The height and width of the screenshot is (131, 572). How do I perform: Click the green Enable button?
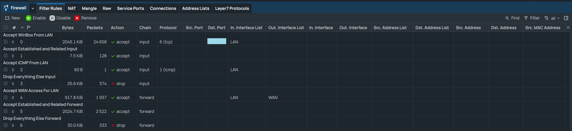click(x=36, y=18)
